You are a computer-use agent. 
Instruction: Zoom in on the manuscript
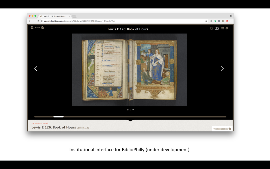coord(32,28)
